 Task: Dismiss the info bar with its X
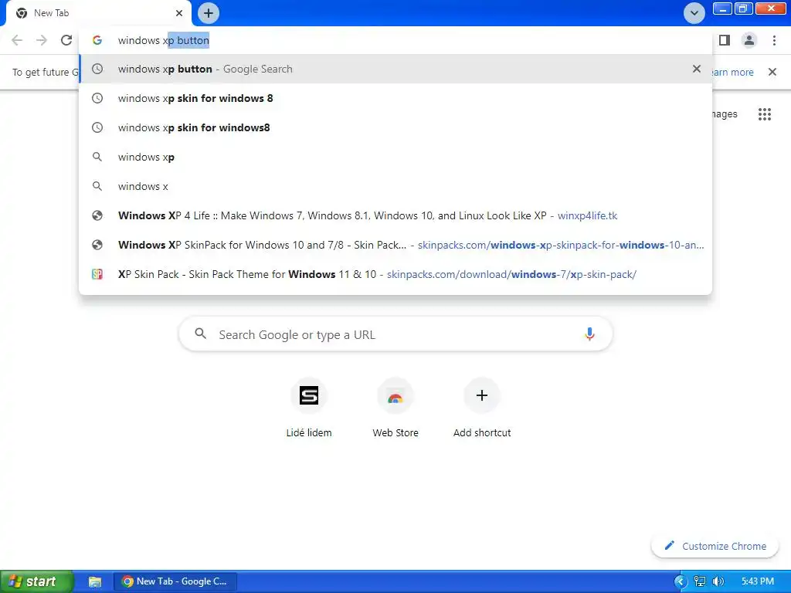tap(772, 72)
